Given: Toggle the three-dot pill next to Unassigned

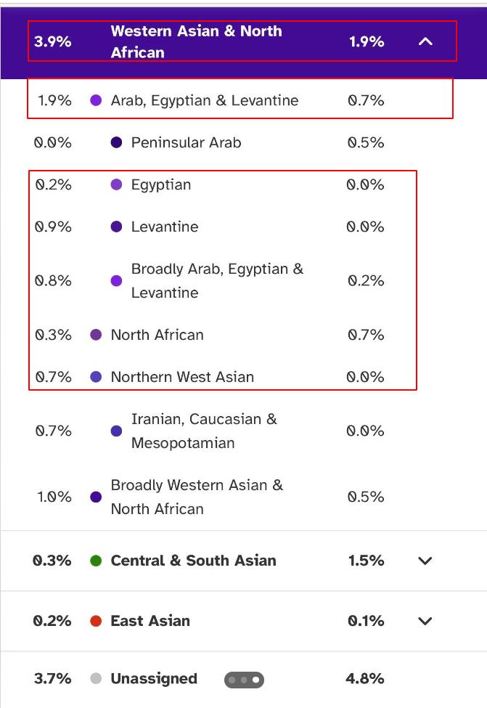Looking at the screenshot, I should tap(244, 680).
